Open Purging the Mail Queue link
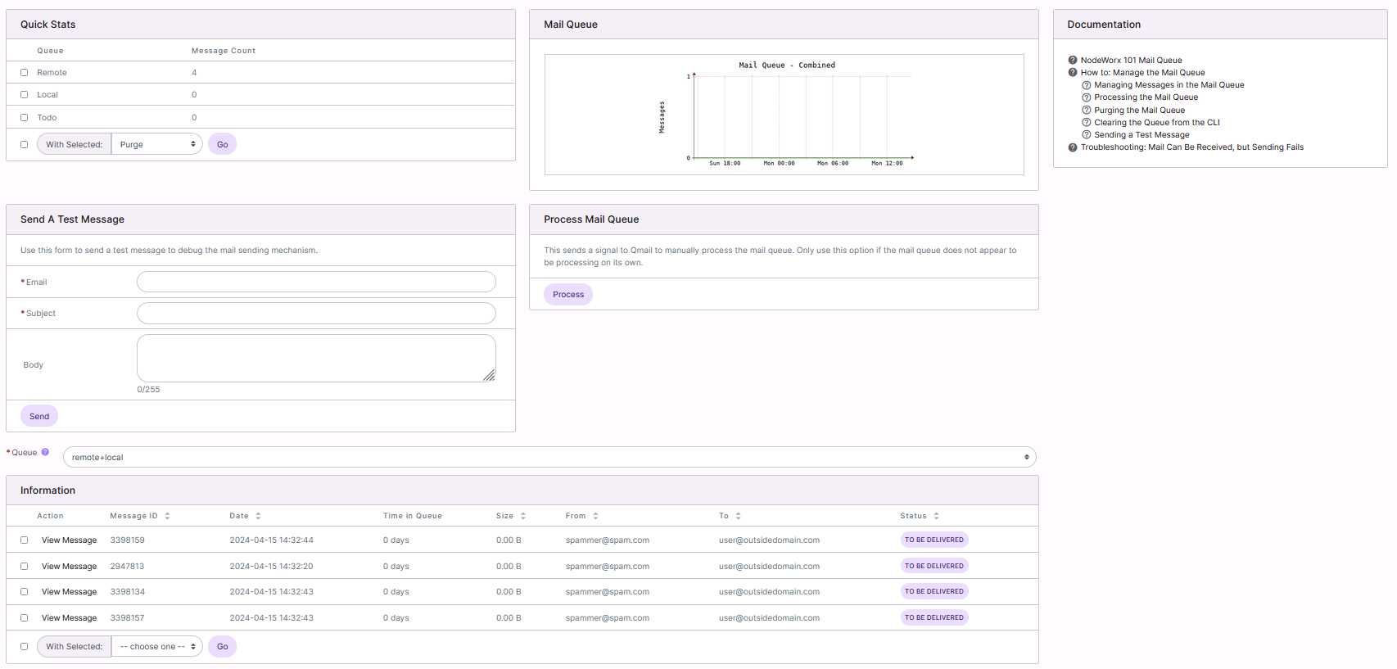 click(x=1140, y=111)
